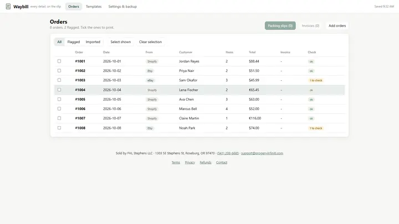Tick checkbox for order #1005
399x224 pixels.
tap(59, 100)
